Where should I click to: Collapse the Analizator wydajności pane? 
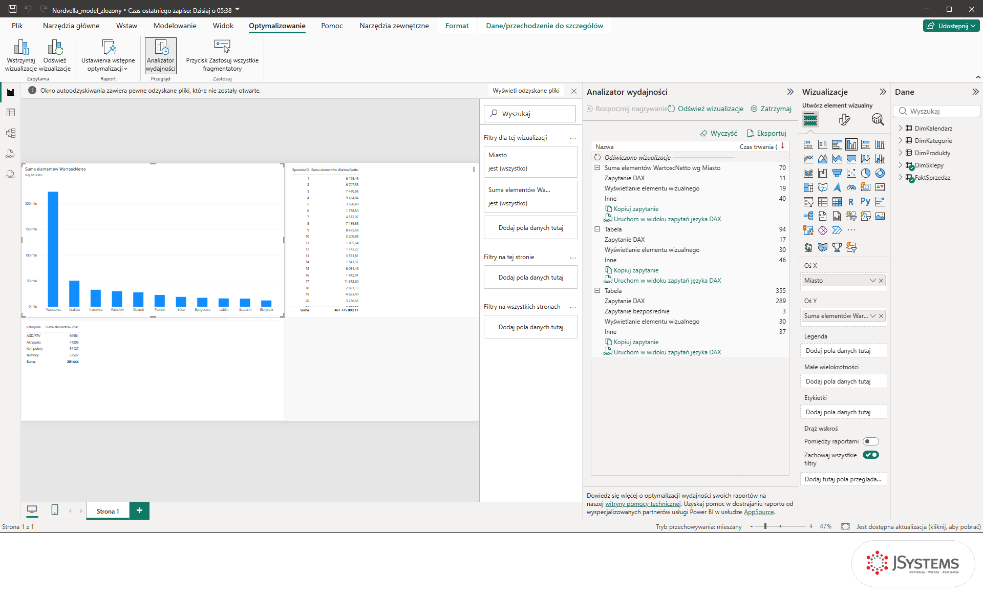[x=790, y=92]
